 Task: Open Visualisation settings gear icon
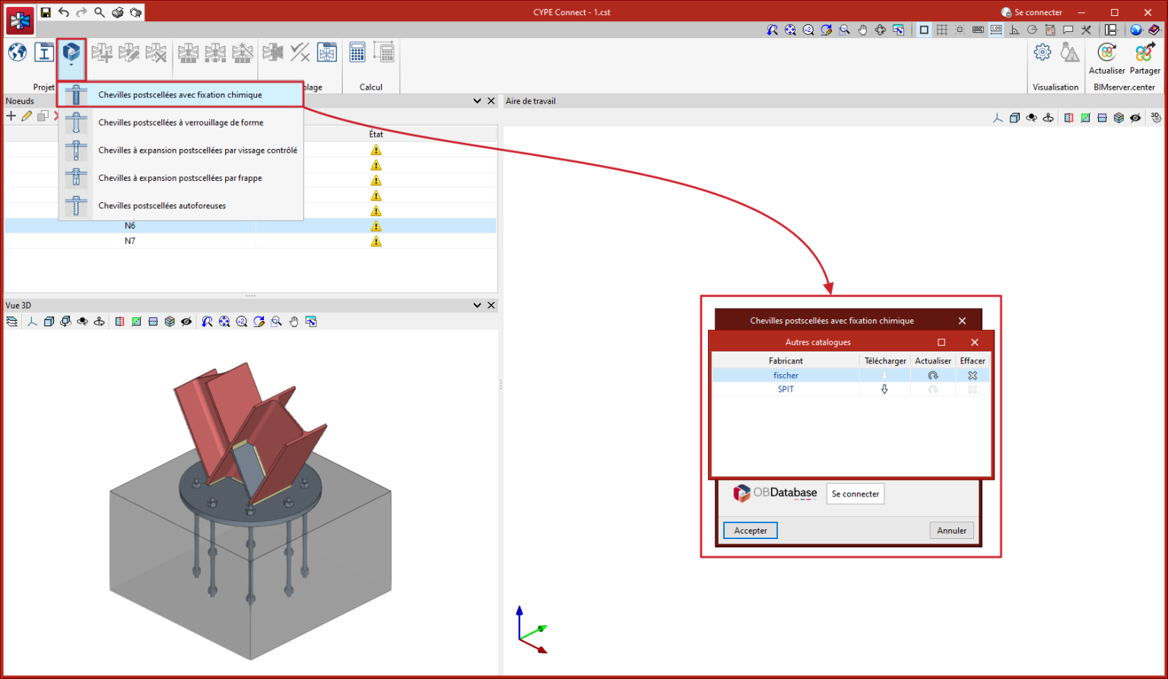1043,52
